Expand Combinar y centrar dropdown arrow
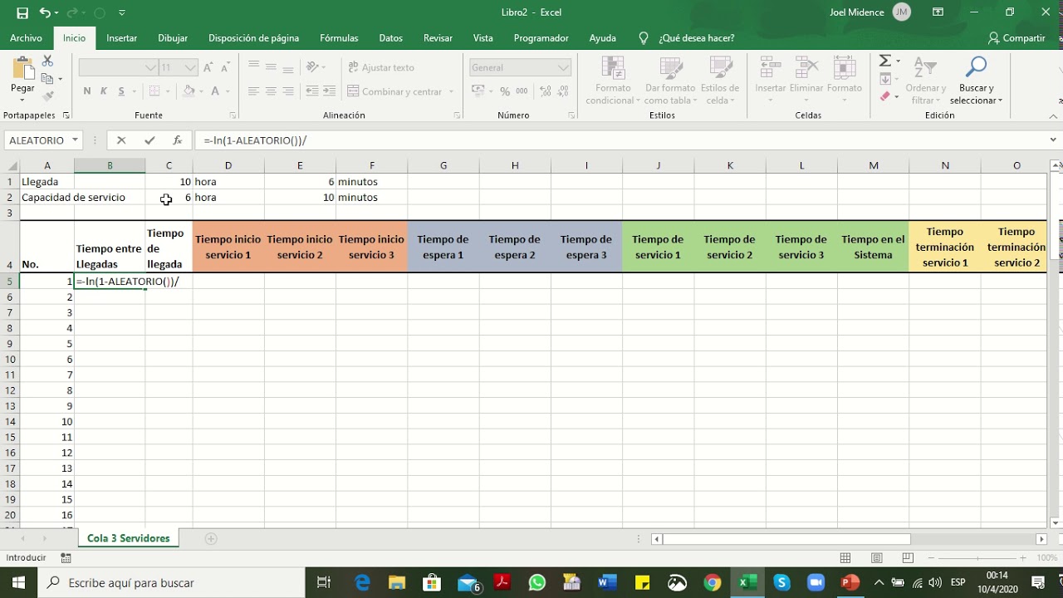Image resolution: width=1063 pixels, height=598 pixels. coord(451,91)
